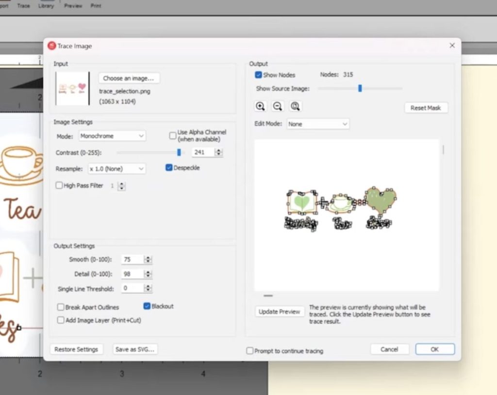Disable the Despeckle checkbox
The width and height of the screenshot is (497, 395).
click(169, 167)
